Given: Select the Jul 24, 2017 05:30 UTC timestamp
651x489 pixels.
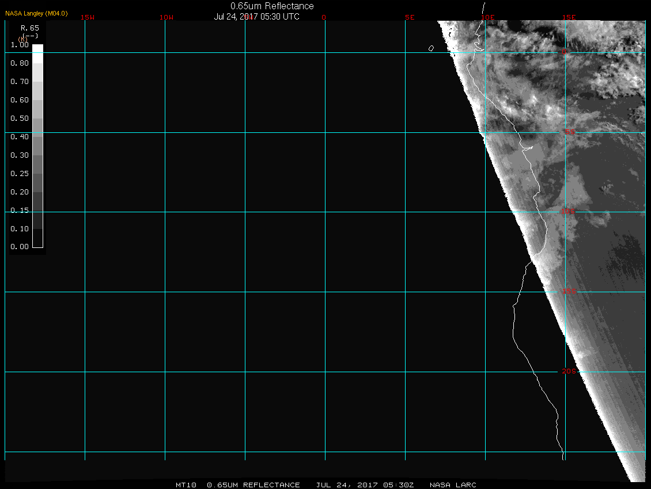Looking at the screenshot, I should click(257, 17).
